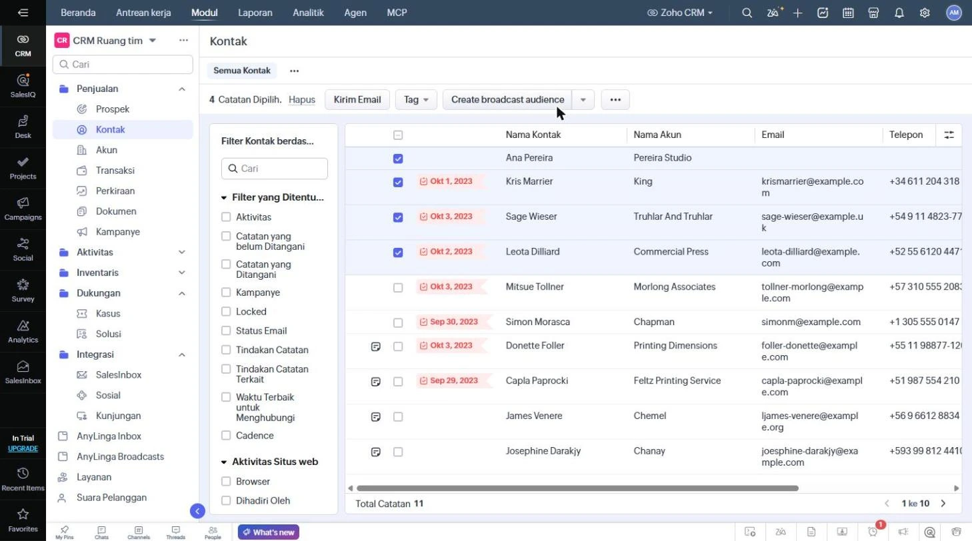Click the filter search field
Screen dimensions: 972x541
[275, 169]
